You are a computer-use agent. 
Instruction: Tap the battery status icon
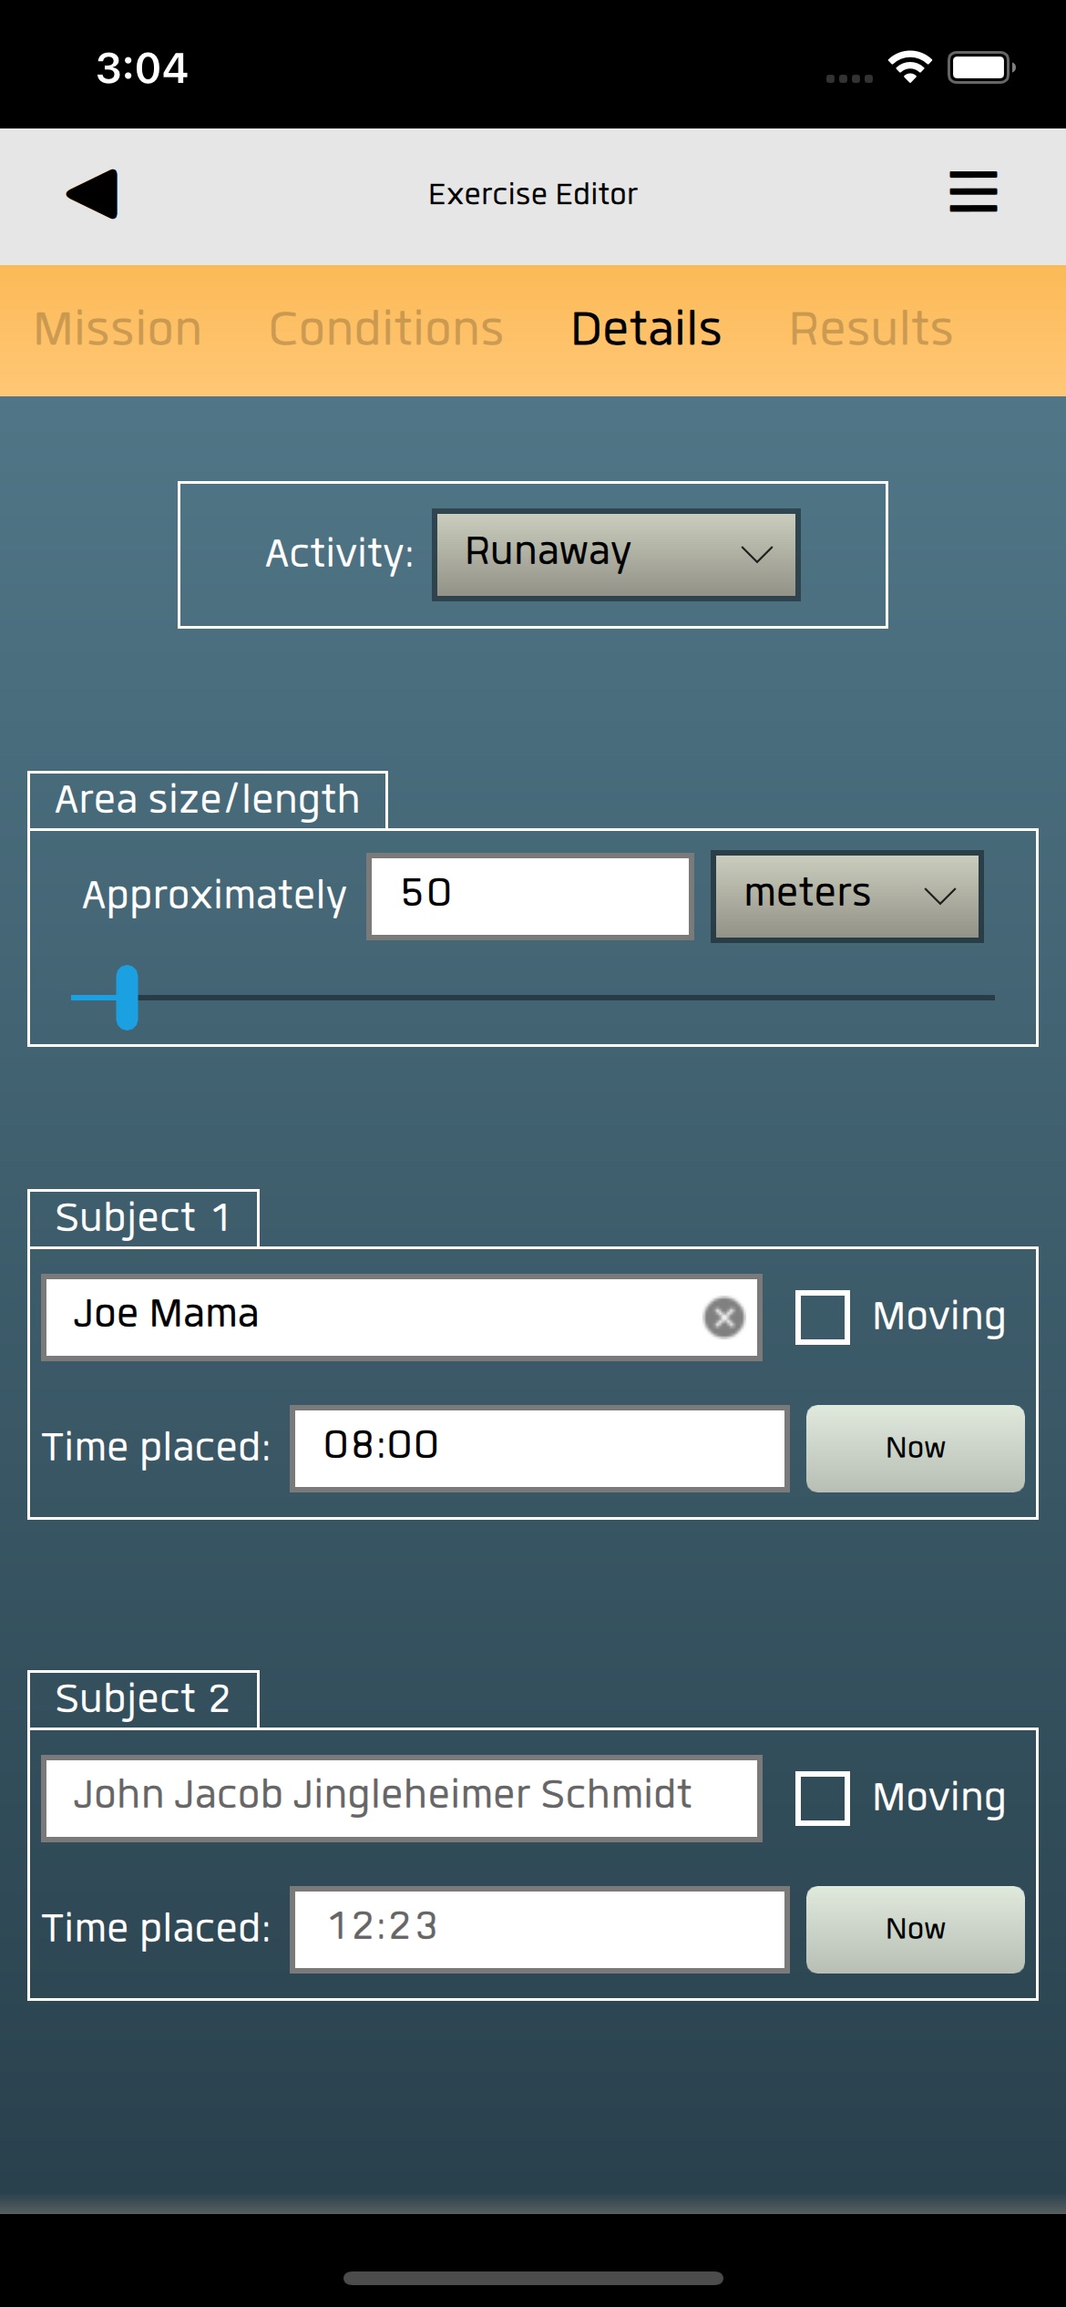(x=981, y=67)
